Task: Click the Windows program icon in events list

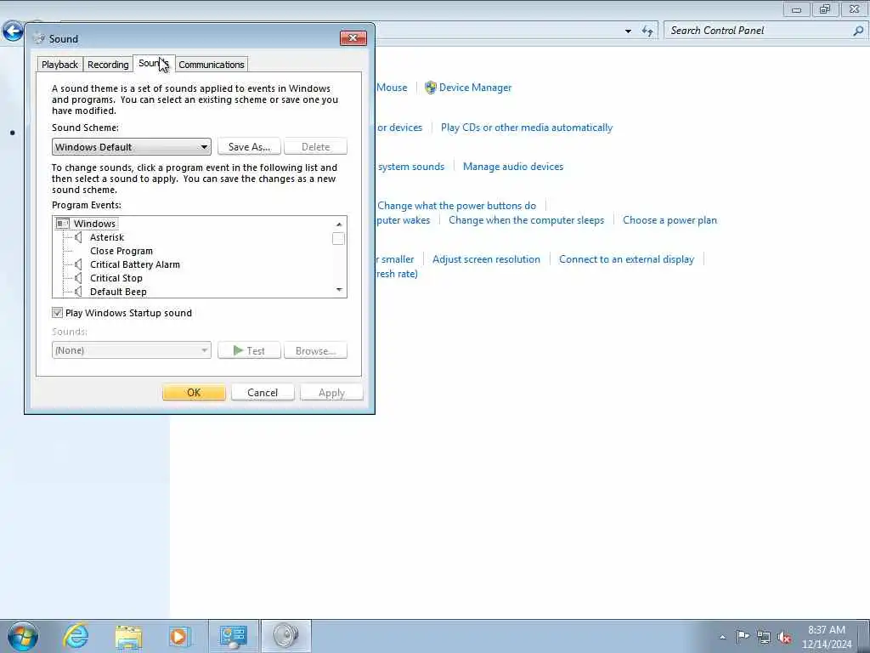Action: tap(63, 224)
